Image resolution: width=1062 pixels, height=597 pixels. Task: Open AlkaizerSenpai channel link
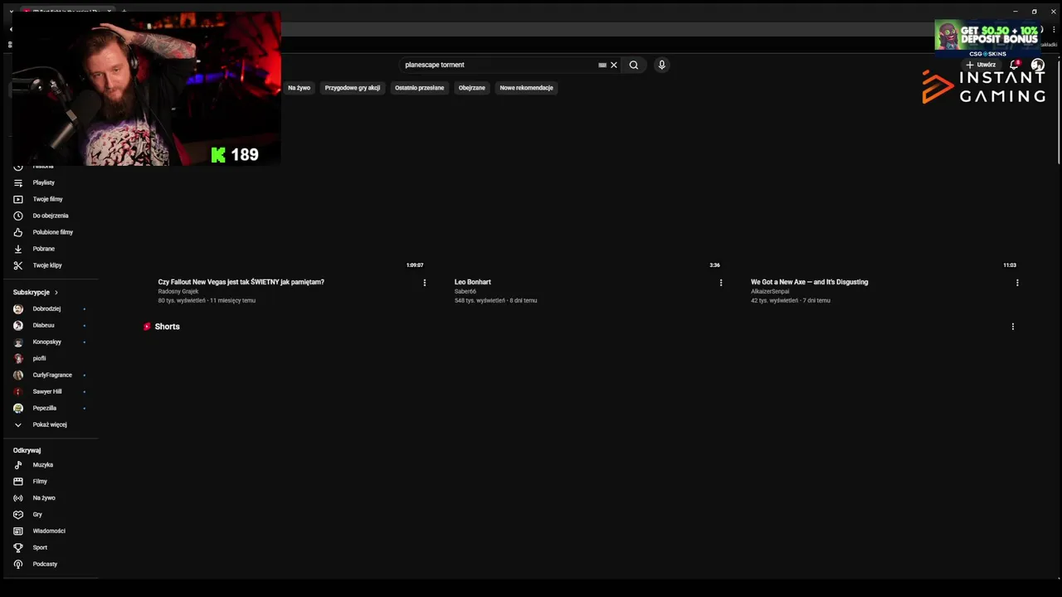tap(770, 292)
